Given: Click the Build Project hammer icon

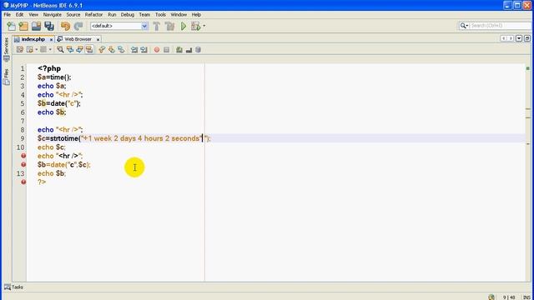Looking at the screenshot, I should (157, 26).
